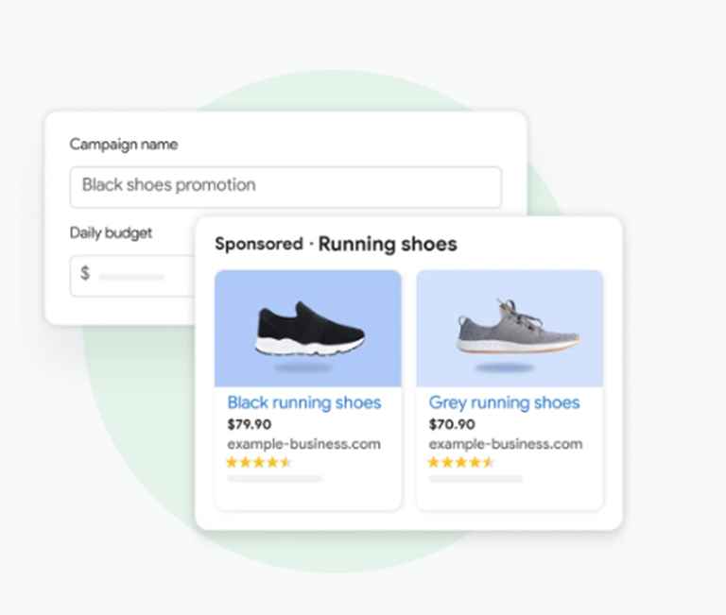This screenshot has height=615, width=726.
Task: Click the Campaign name input field
Action: coord(285,186)
